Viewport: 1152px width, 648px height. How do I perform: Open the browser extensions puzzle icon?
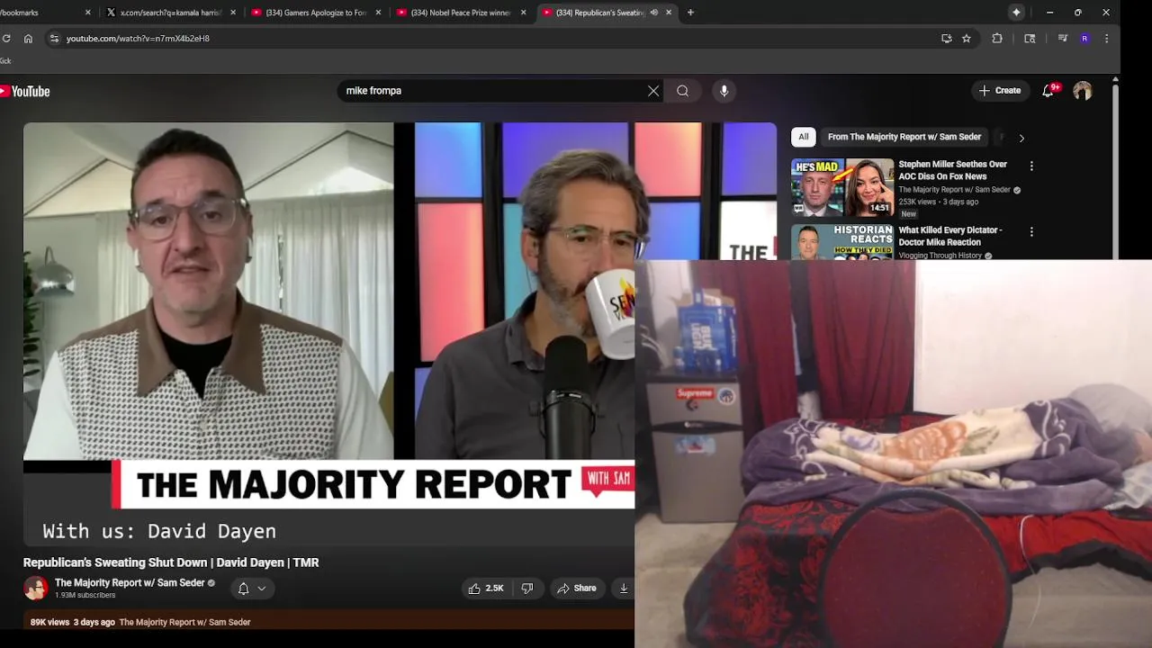click(x=997, y=39)
